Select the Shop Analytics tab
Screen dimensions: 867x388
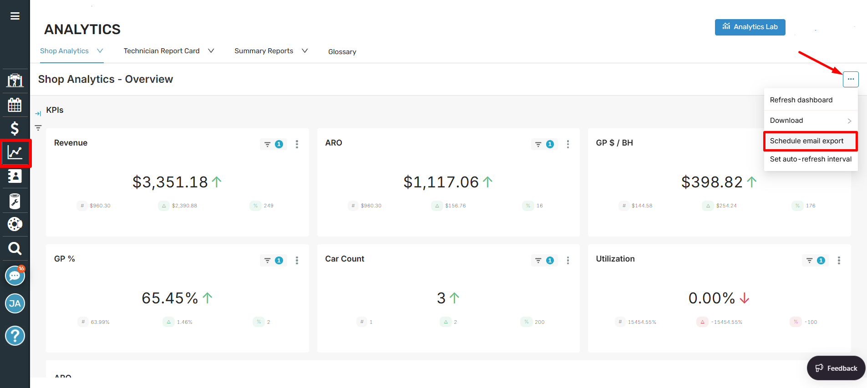point(64,51)
